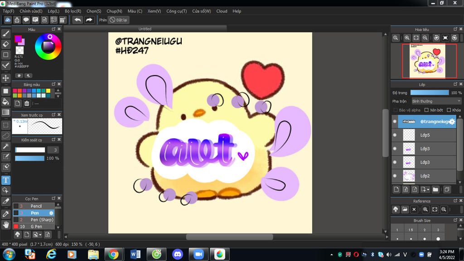Screen dimensions: 464x261
Task: Click the Navigator fit-to-screen icon
Action: click(x=416, y=38)
